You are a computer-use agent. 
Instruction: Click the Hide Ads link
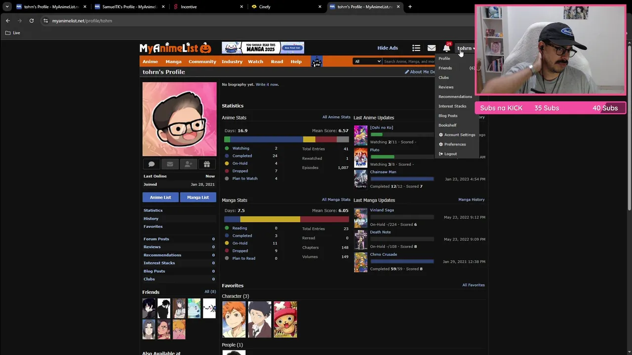388,48
